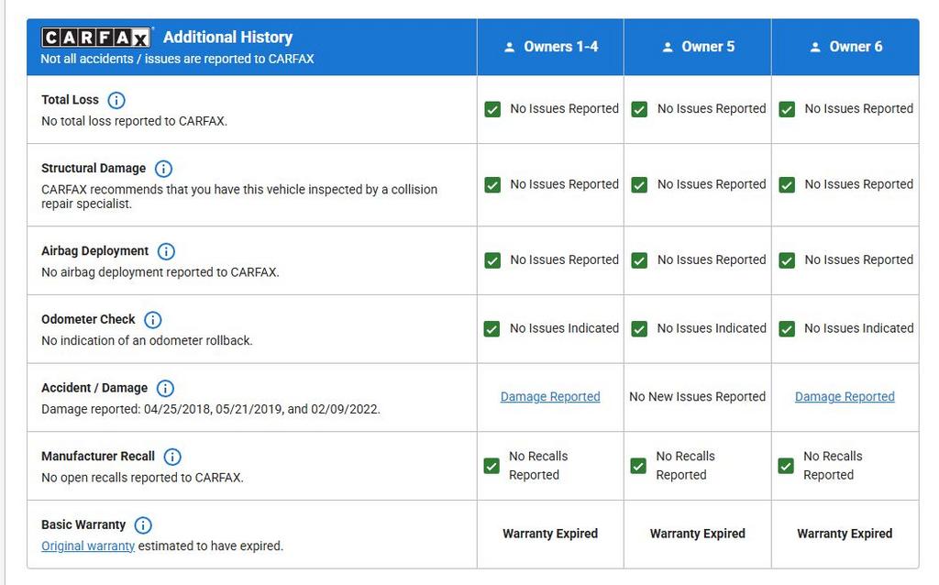Click Total Loss checkmark for Owners 1-4
Viewport: 939px width, 585px height.
(492, 109)
